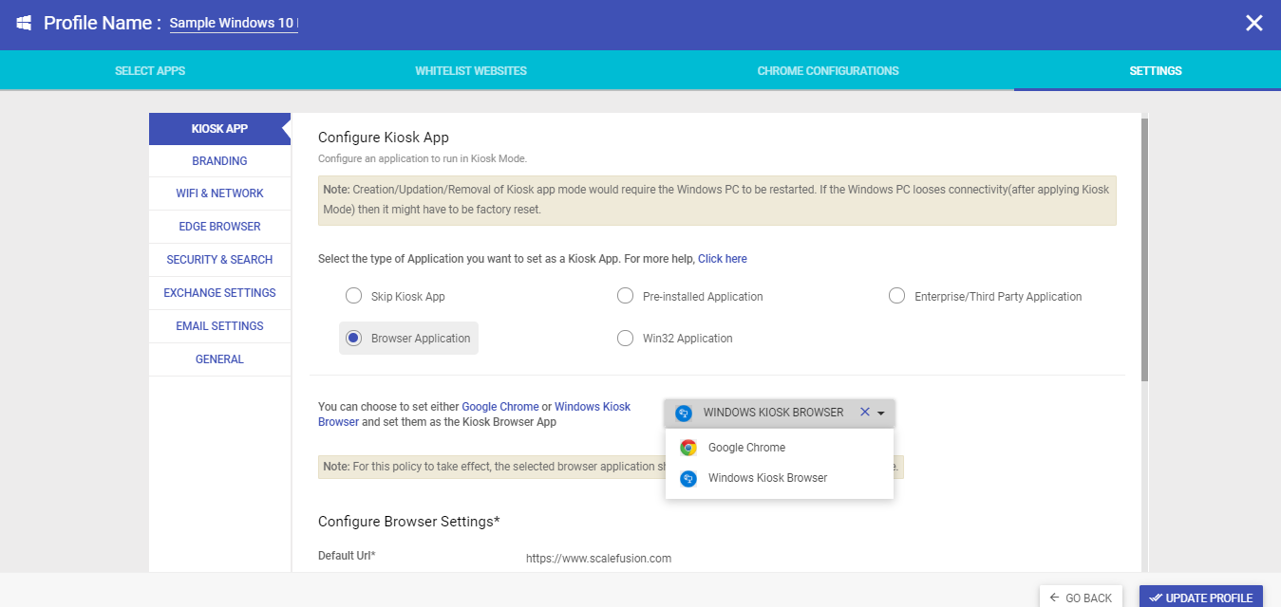1281x607 pixels.
Task: Choose Windows Kiosk Browser option from dropdown
Action: [780, 478]
